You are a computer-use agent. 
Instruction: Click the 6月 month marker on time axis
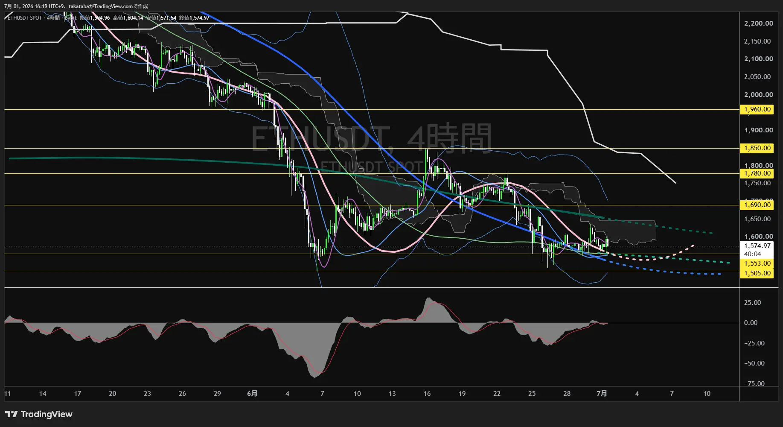click(252, 394)
